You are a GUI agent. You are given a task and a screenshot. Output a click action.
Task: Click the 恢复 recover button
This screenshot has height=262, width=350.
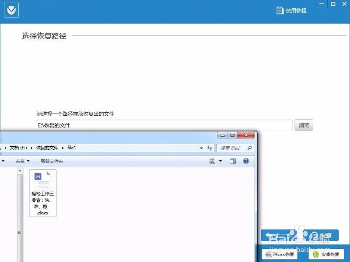321,235
